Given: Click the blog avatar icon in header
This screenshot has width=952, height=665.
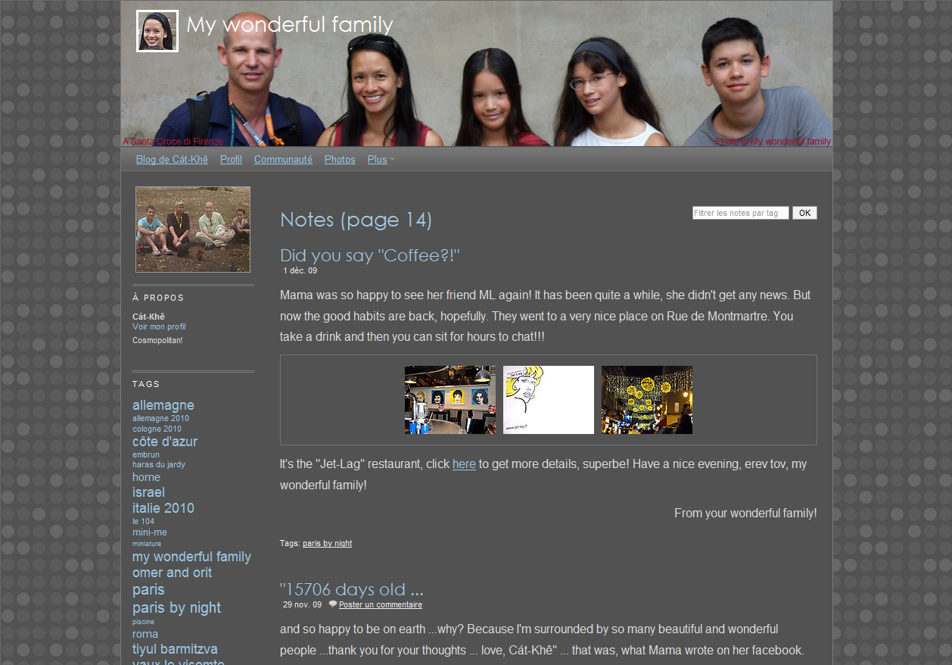Looking at the screenshot, I should click(157, 31).
